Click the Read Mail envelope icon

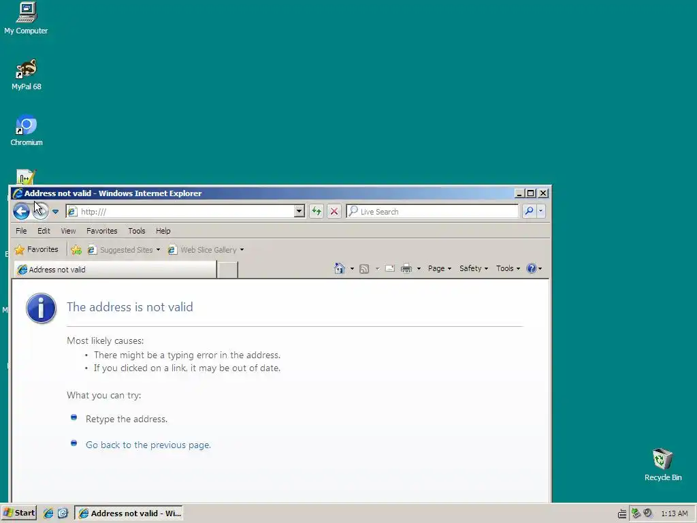click(390, 268)
